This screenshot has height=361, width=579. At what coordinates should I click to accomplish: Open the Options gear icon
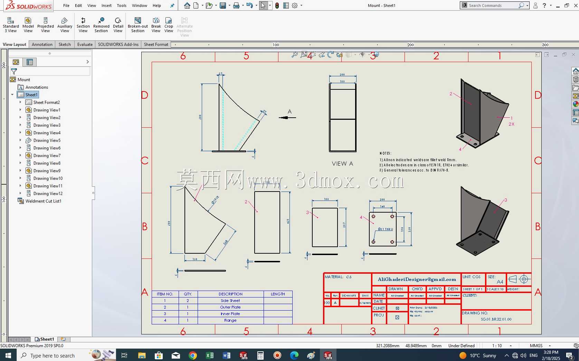295,6
